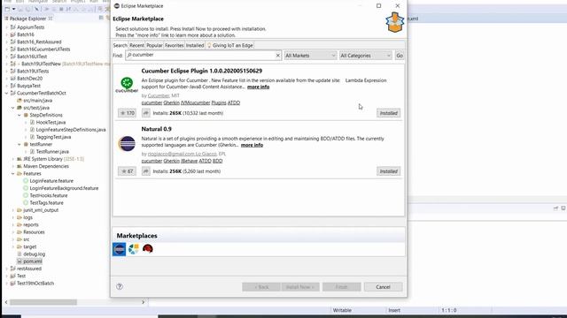This screenshot has width=567, height=318.
Task: Click the JVMcucumber tag link
Action: coord(195,102)
